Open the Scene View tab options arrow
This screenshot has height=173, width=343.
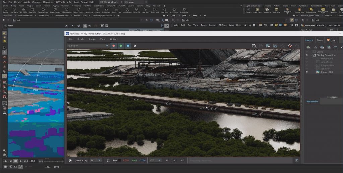coord(15,16)
